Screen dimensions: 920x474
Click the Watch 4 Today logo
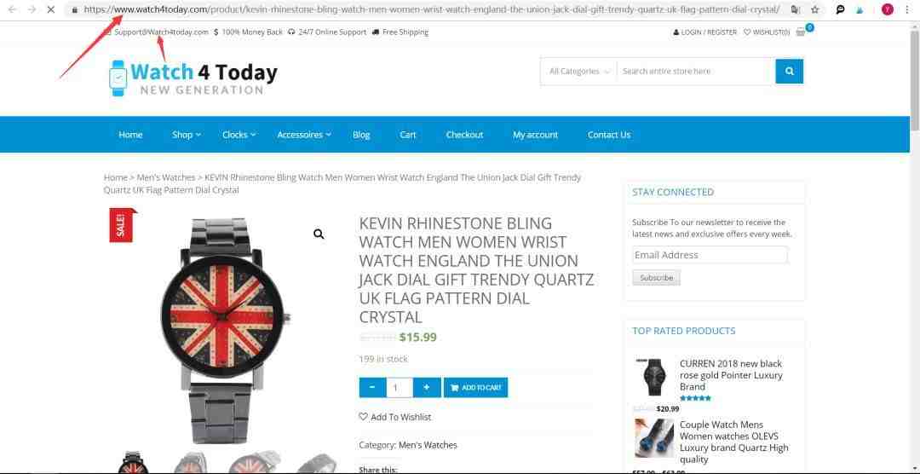[x=193, y=78]
